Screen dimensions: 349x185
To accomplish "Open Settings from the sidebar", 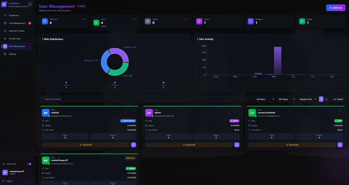I will pyautogui.click(x=17, y=54).
